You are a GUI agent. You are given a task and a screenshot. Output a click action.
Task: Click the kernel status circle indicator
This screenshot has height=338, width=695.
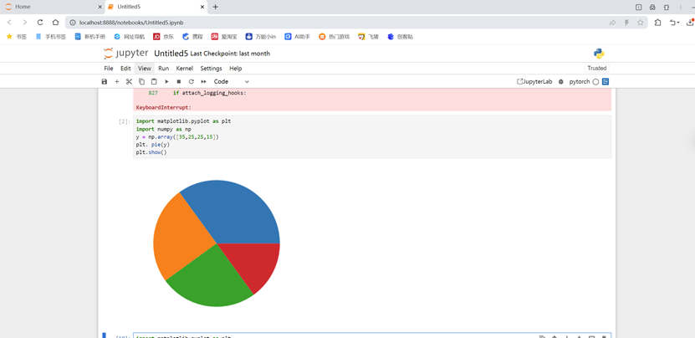(595, 82)
